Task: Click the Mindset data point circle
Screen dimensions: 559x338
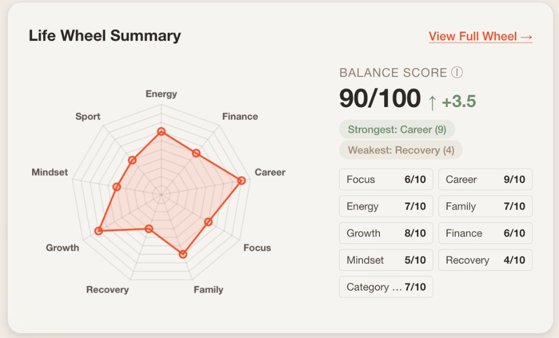Action: click(117, 186)
